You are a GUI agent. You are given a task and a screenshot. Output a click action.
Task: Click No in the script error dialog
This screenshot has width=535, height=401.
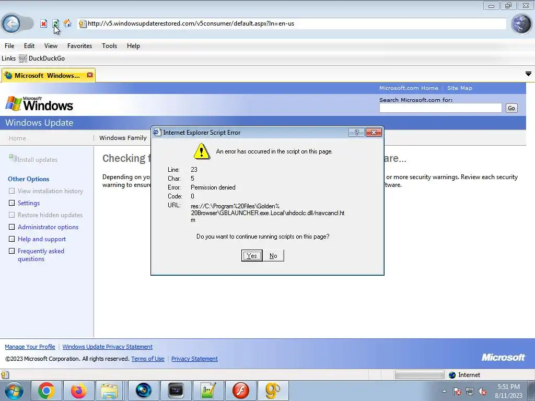click(273, 256)
